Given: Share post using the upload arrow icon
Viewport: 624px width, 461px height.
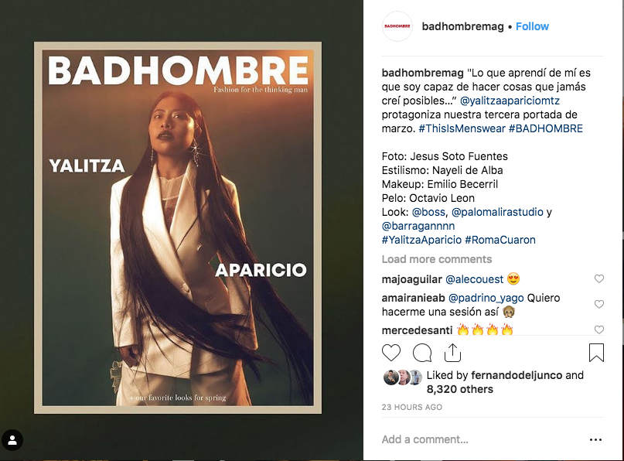Looking at the screenshot, I should (x=452, y=353).
